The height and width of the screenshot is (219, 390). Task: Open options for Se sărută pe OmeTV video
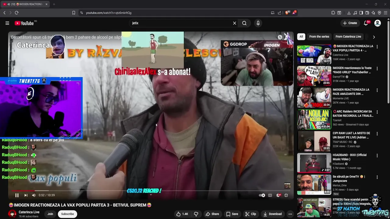point(377,177)
